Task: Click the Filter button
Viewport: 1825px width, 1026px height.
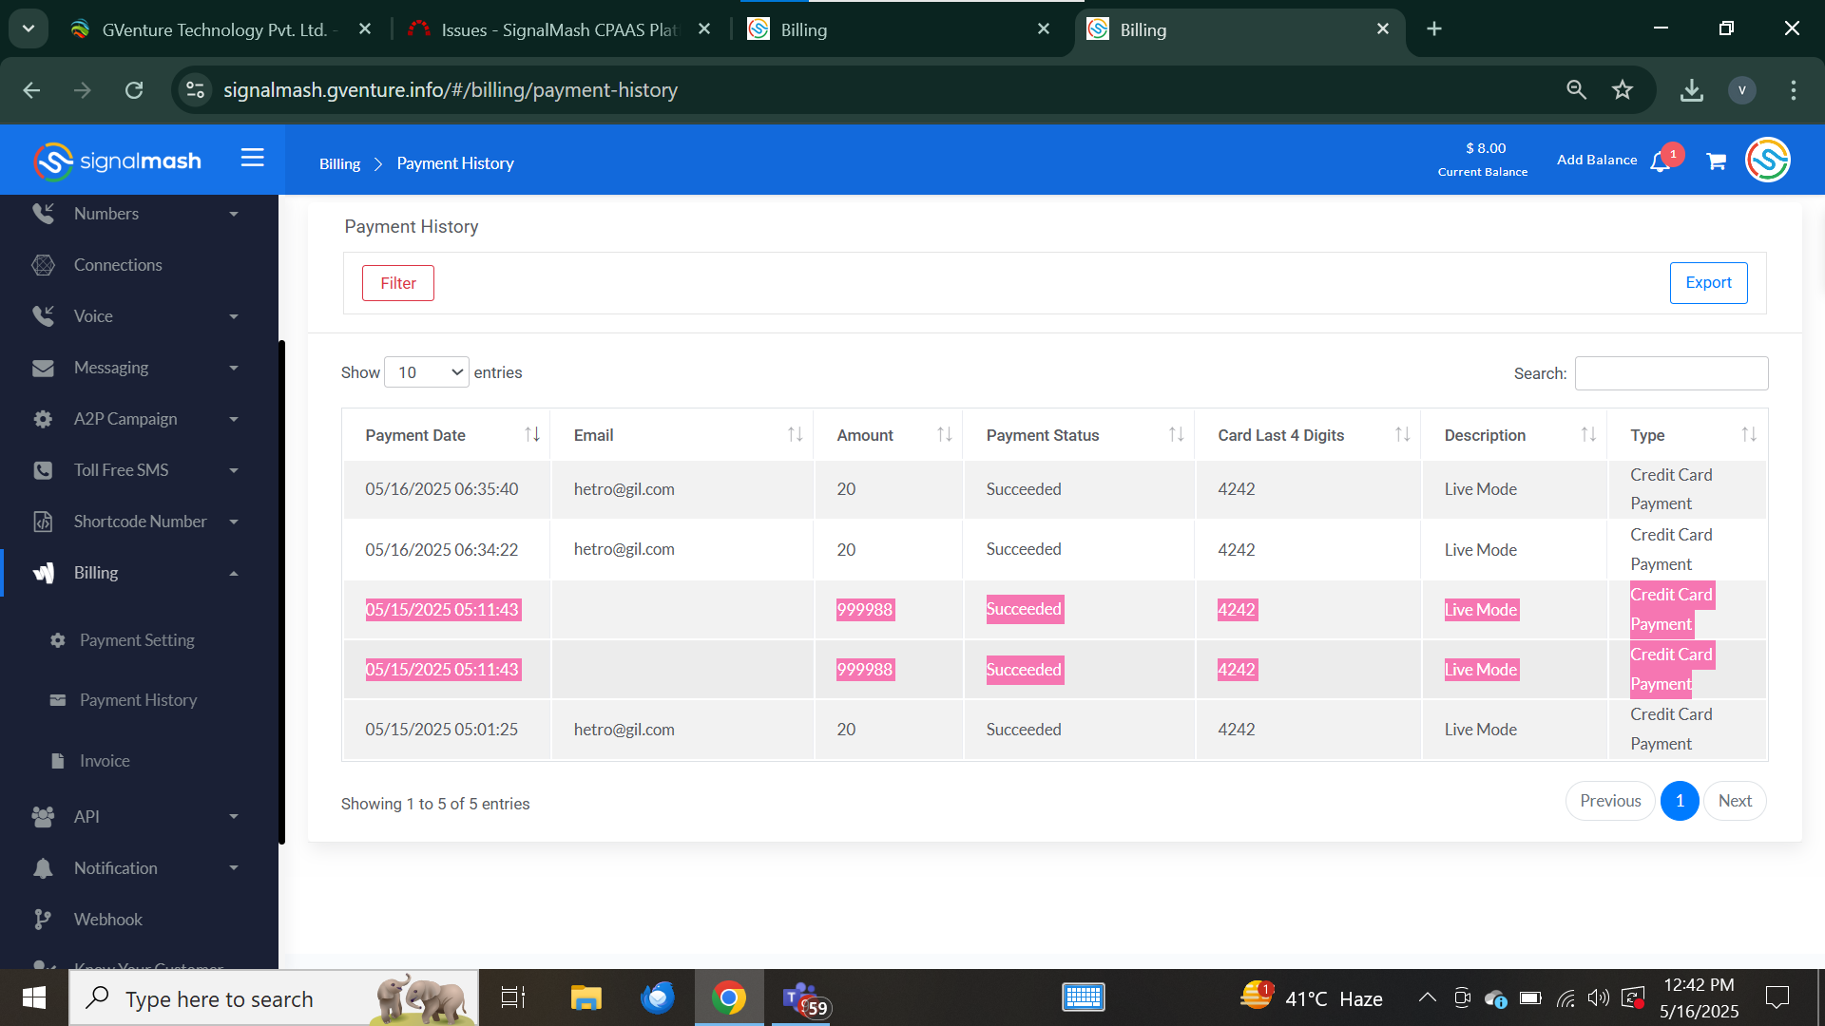Action: tap(397, 283)
